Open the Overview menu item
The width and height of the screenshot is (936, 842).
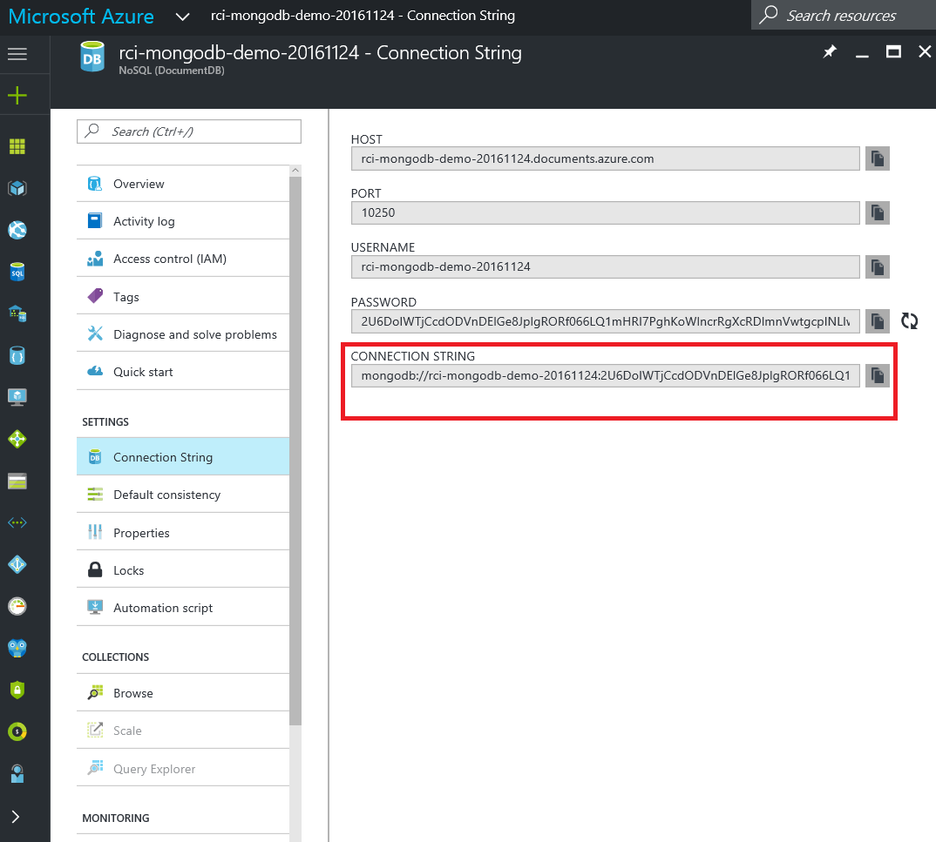(183, 184)
